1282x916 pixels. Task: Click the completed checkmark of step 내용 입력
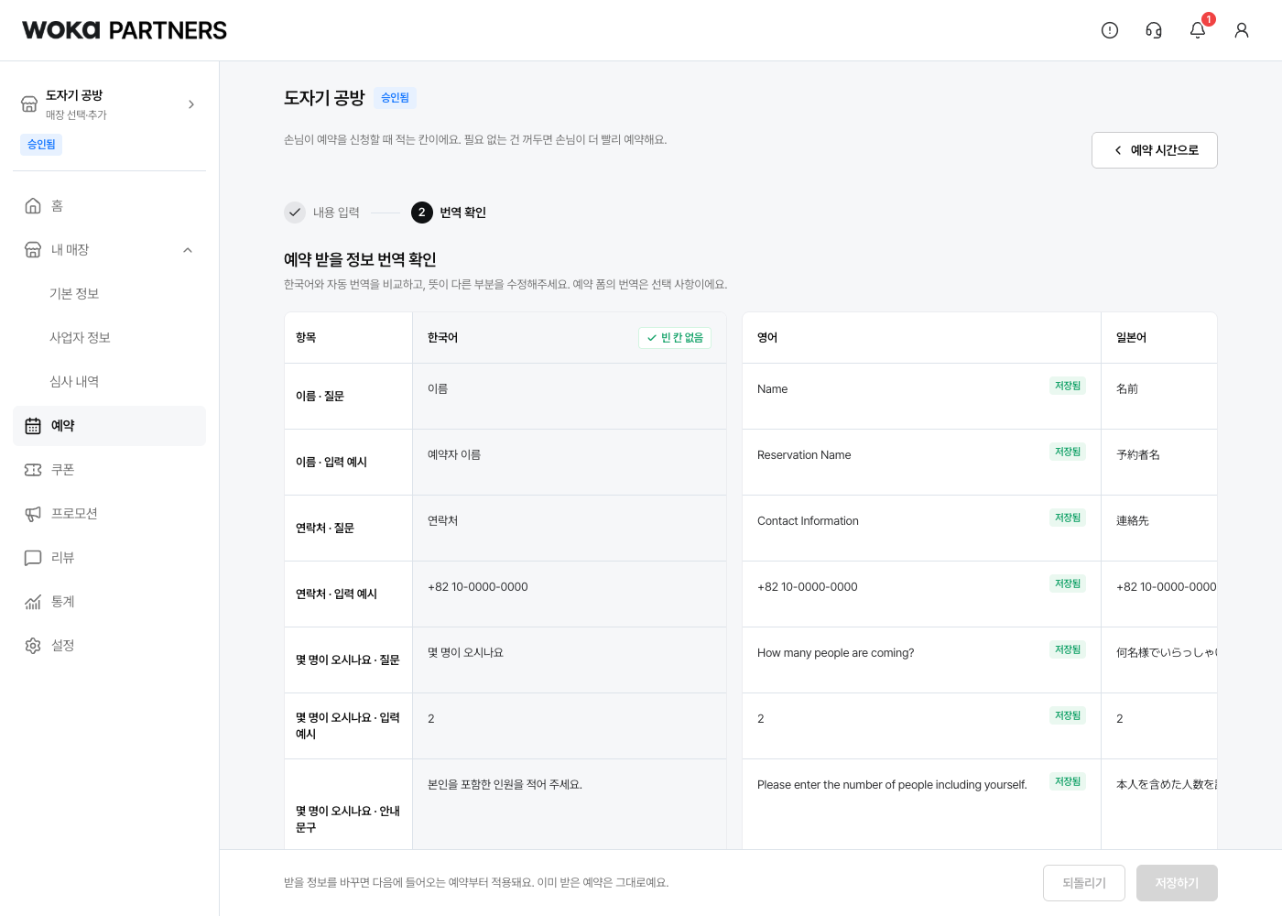pyautogui.click(x=295, y=213)
